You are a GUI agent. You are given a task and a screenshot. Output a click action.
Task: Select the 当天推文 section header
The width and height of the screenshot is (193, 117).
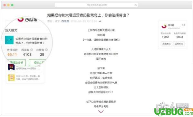pyautogui.click(x=11, y=30)
